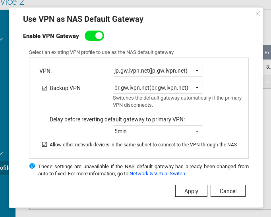Click the Rx column header
Image resolution: width=271 pixels, height=217 pixels.
267,52
